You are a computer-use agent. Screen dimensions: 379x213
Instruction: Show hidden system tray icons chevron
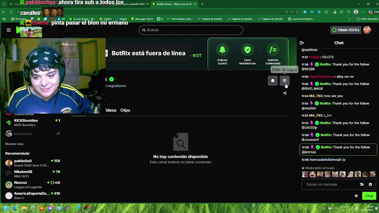pos(323,208)
